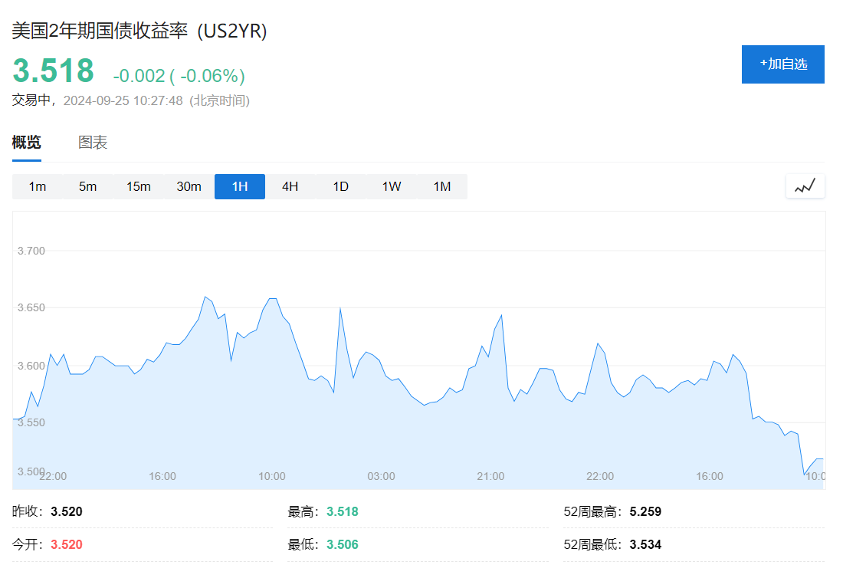Select the 1W interval
The width and height of the screenshot is (843, 565).
pos(392,186)
